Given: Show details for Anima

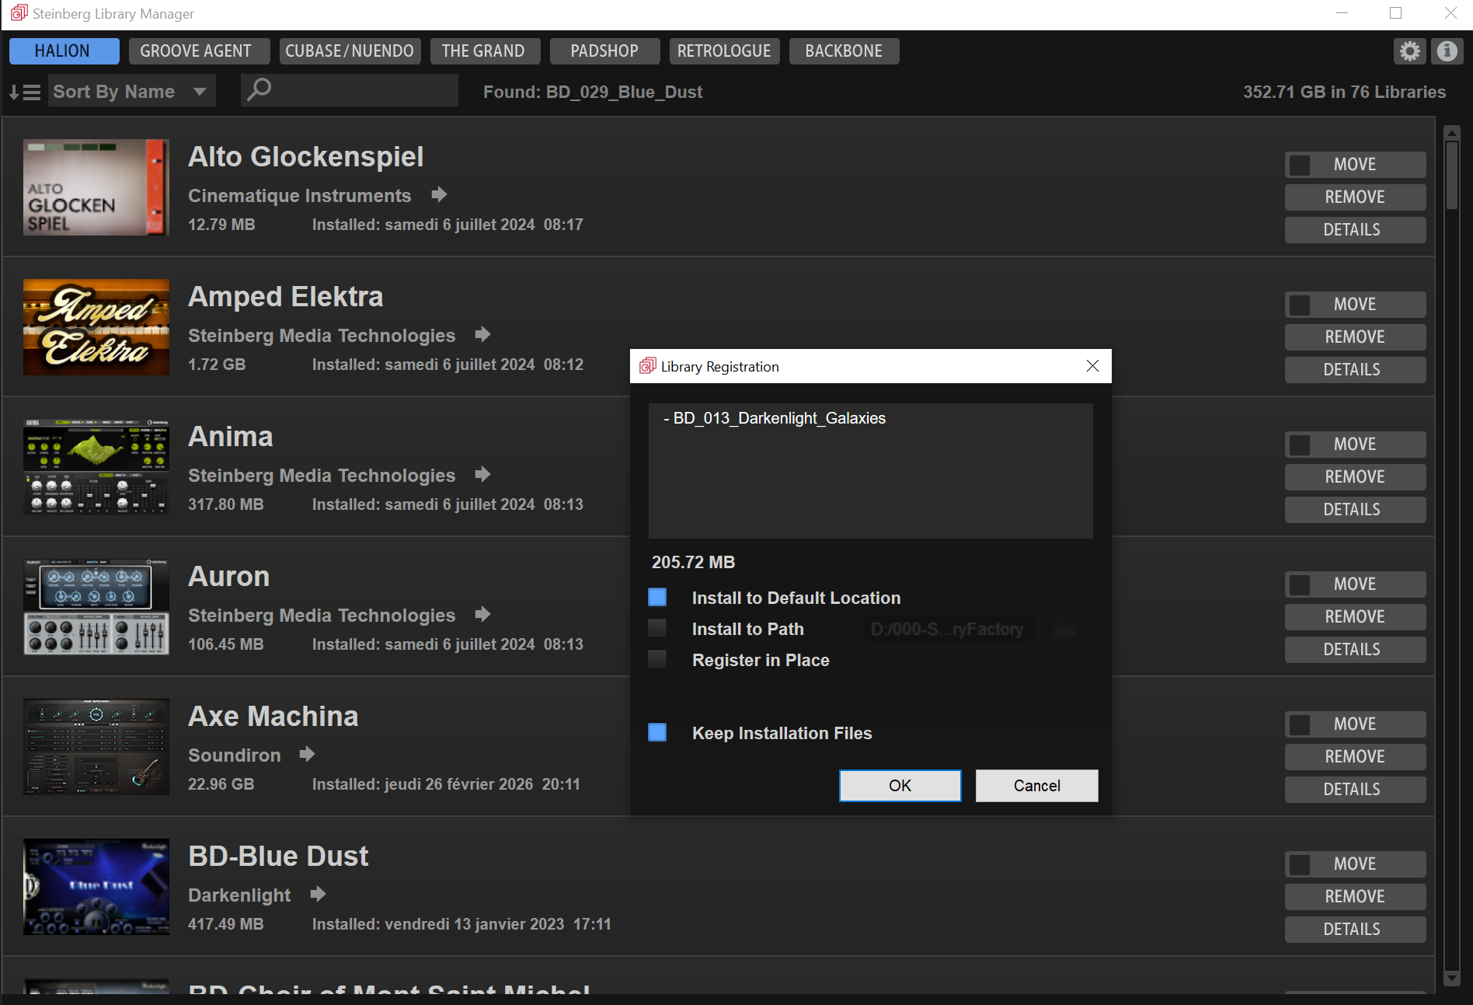Looking at the screenshot, I should click(x=1355, y=510).
